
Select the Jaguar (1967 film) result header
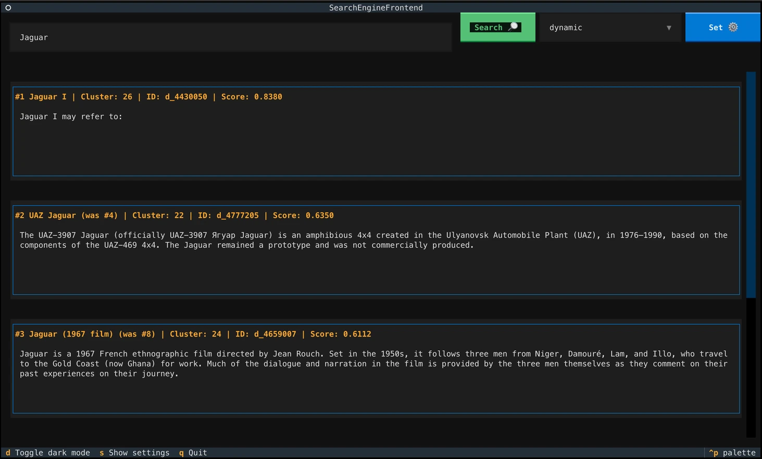point(193,334)
